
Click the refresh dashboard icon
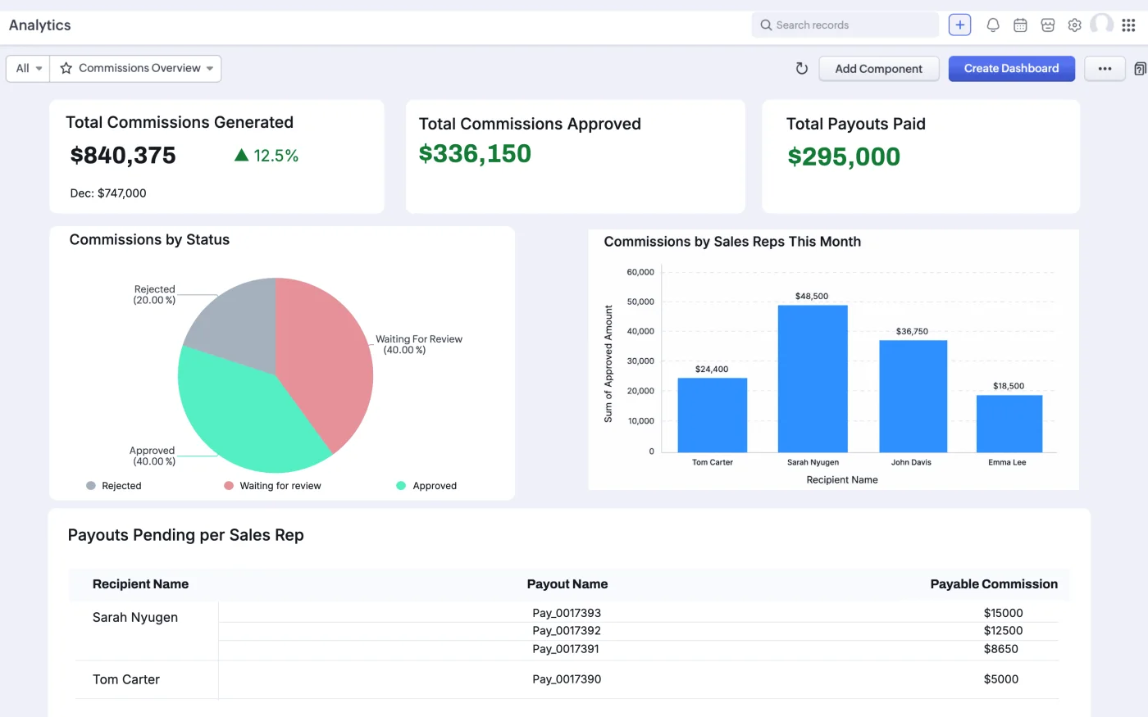pyautogui.click(x=802, y=69)
